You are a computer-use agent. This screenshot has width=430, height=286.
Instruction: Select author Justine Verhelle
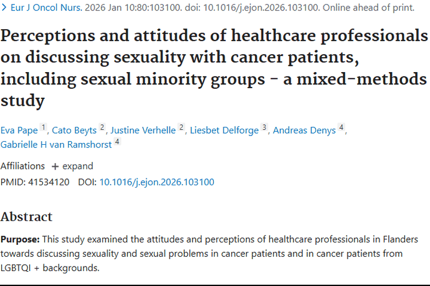pos(143,130)
